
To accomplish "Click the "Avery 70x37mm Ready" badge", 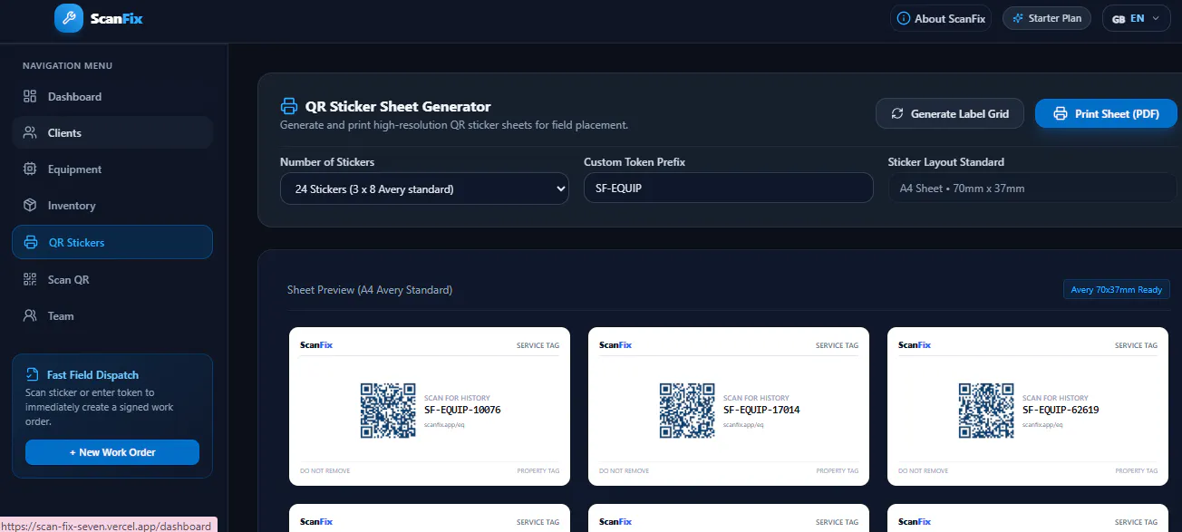I will coord(1117,290).
